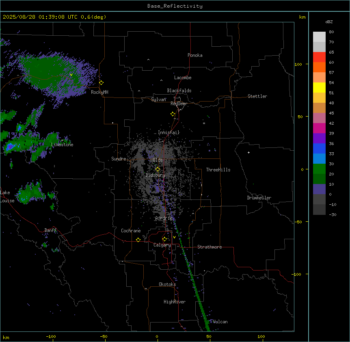Click the Sylvan label
350x342 pixels.
[x=158, y=100]
